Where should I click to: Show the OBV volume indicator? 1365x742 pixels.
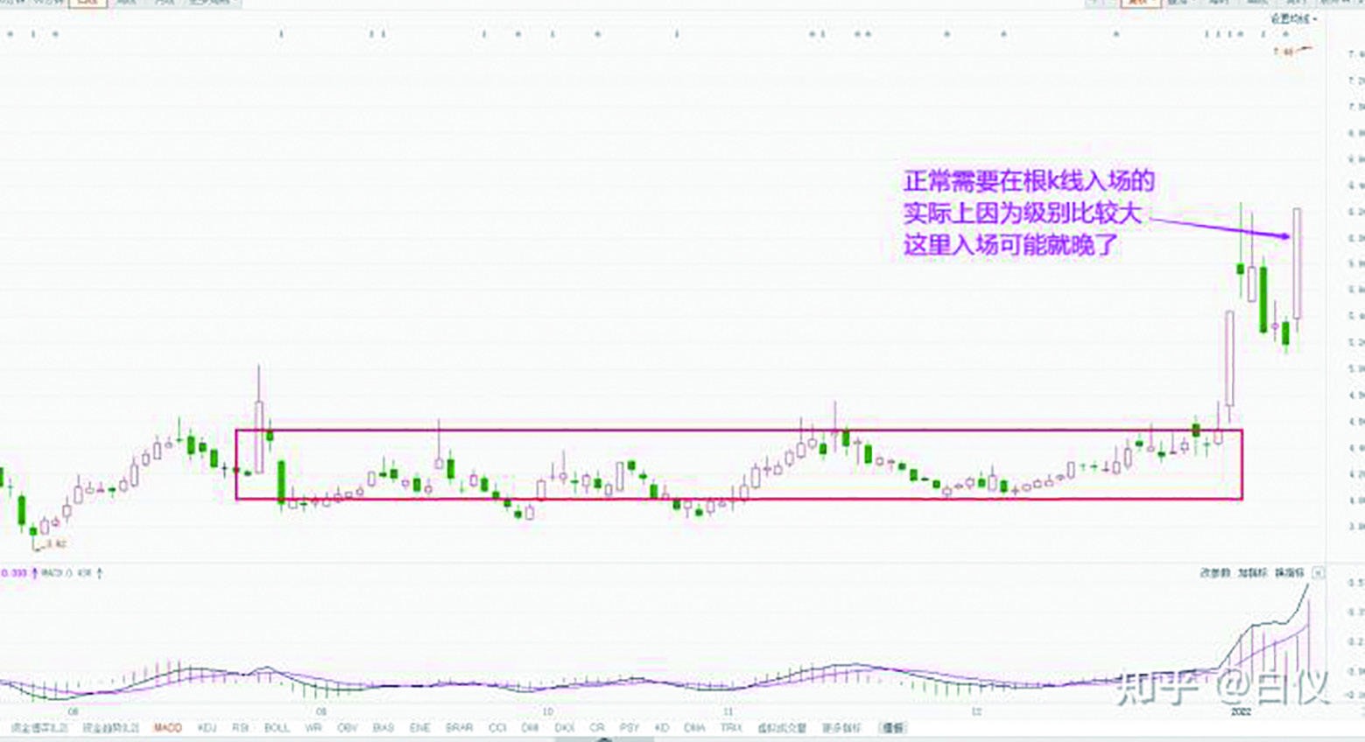345,727
